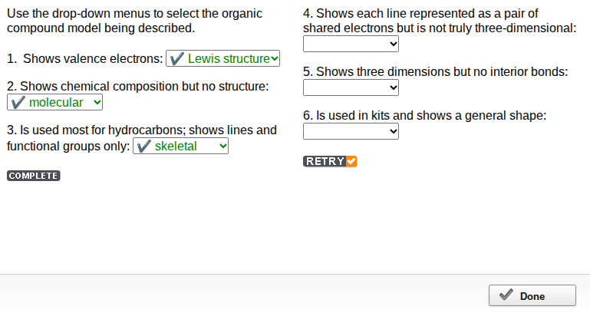Click the checkmark beside molecular
Image resolution: width=590 pixels, height=313 pixels.
pyautogui.click(x=18, y=102)
